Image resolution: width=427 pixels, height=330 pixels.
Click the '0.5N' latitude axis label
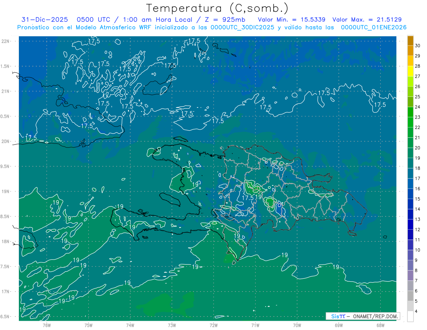[5, 116]
